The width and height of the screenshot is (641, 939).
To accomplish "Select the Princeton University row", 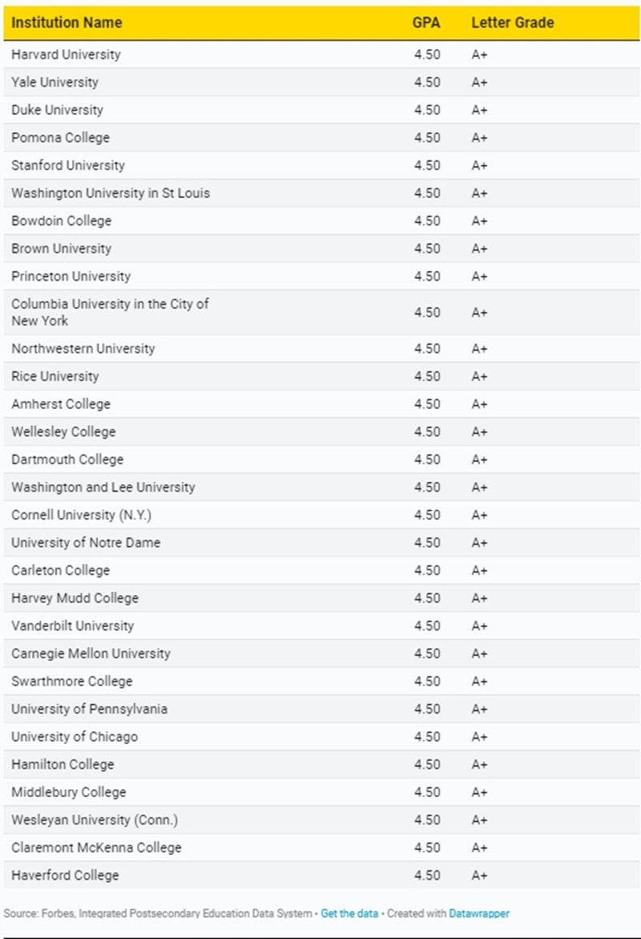I will (x=71, y=276).
